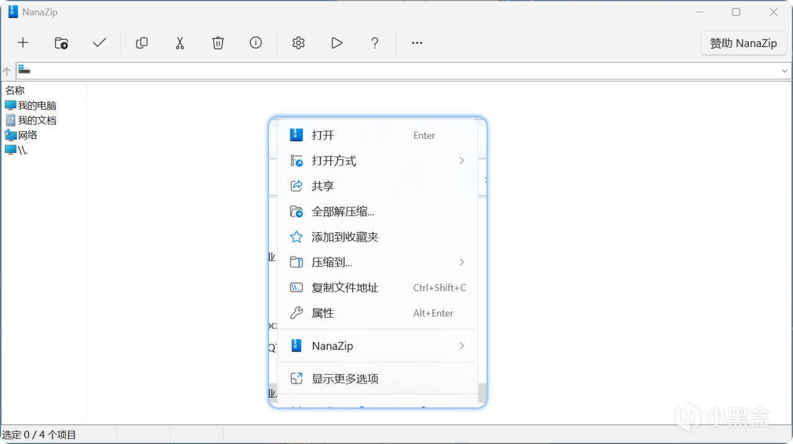Viewport: 793px width, 444px height.
Task: Click status bar text 选定 0 / 4 个项目
Action: (39, 435)
